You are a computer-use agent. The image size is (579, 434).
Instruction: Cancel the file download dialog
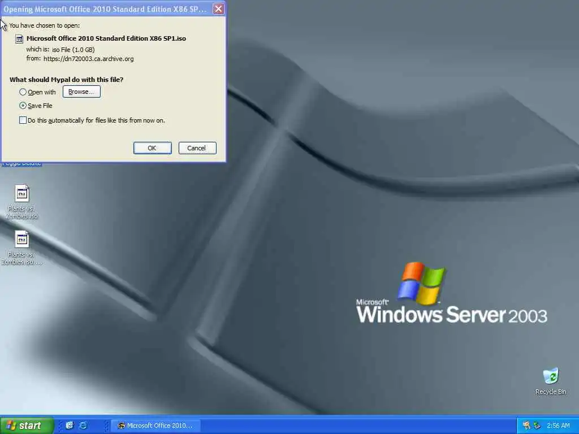coord(197,148)
